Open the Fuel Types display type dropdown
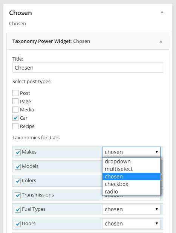The width and height of the screenshot is (176, 233). click(x=131, y=209)
